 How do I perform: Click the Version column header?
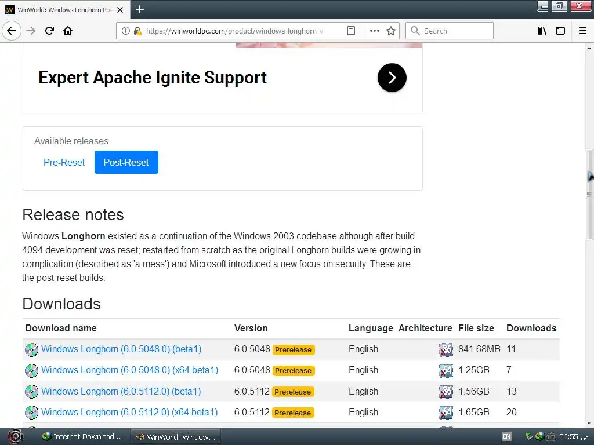(251, 328)
